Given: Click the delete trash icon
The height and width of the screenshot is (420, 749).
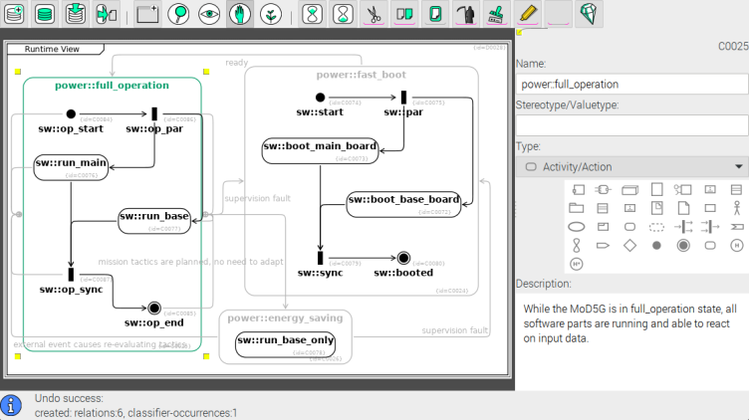Looking at the screenshot, I should (x=465, y=14).
